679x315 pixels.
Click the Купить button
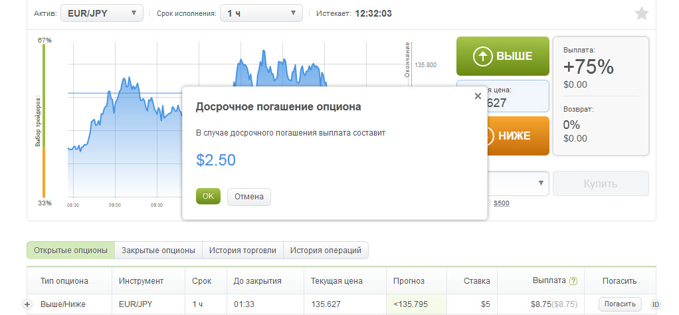click(601, 183)
